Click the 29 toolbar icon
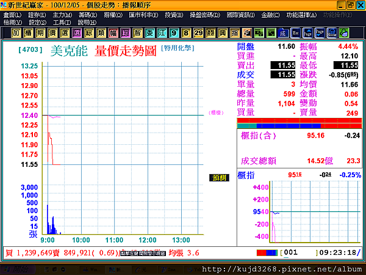The image size is (366, 275). click(x=198, y=33)
